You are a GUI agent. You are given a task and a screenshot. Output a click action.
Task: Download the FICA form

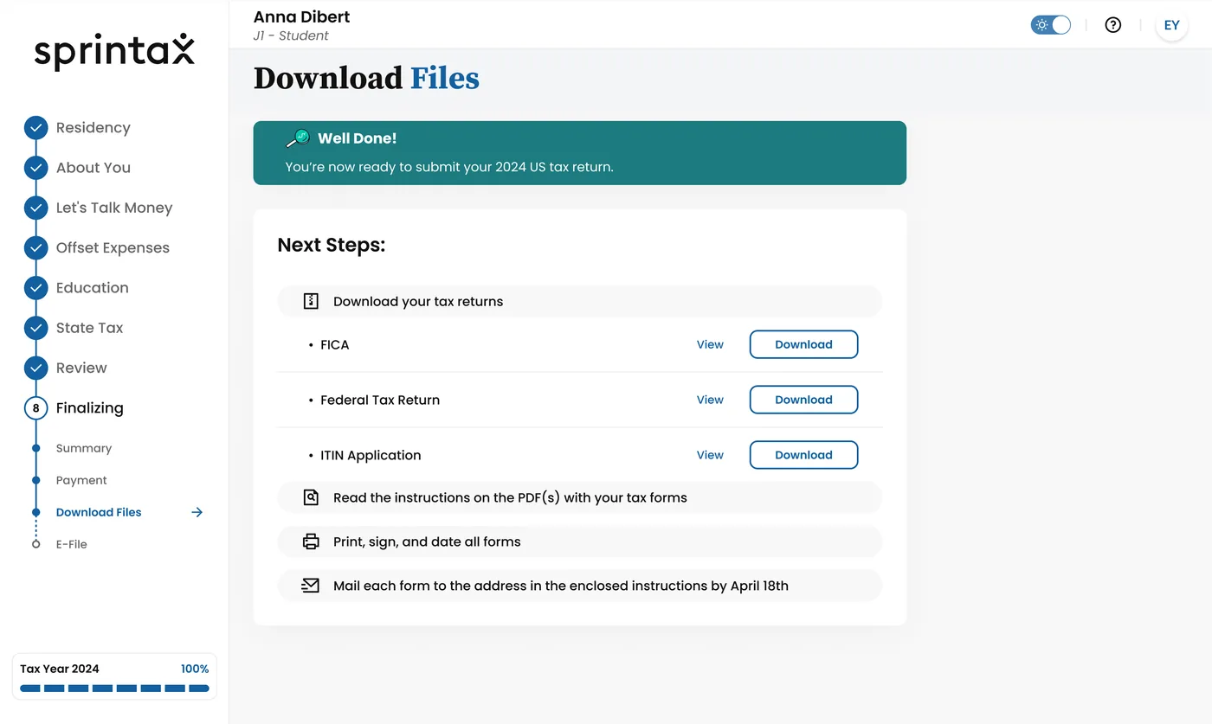[803, 344]
